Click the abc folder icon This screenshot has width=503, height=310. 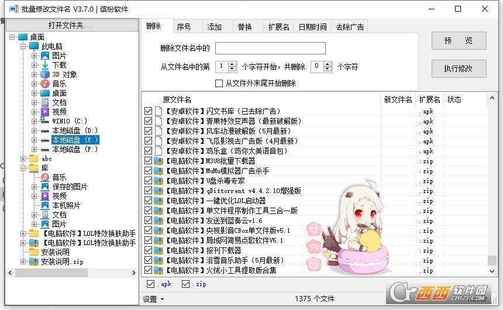[x=34, y=159]
